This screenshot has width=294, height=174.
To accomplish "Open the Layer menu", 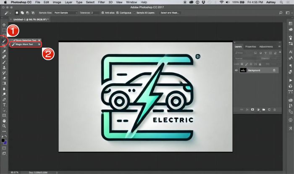I will pos(68,2).
